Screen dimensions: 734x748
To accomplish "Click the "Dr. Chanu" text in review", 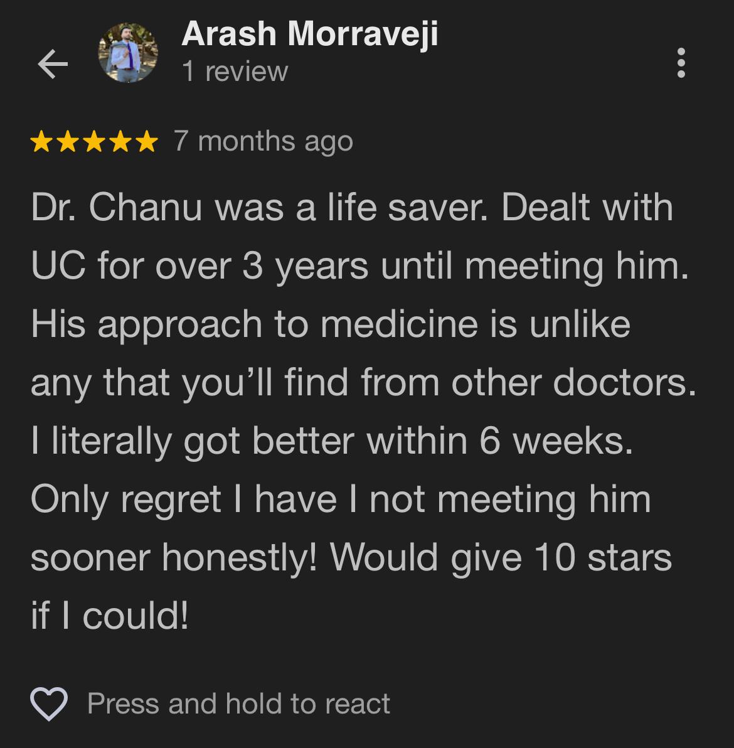I will (116, 208).
